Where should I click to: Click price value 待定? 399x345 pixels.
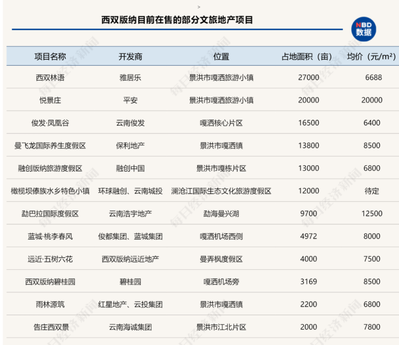coord(372,191)
